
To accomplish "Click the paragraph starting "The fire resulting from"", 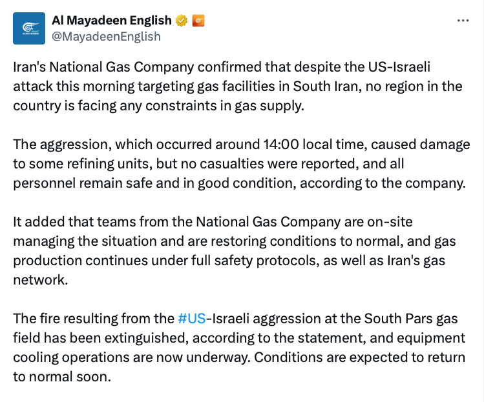I will pyautogui.click(x=239, y=347).
